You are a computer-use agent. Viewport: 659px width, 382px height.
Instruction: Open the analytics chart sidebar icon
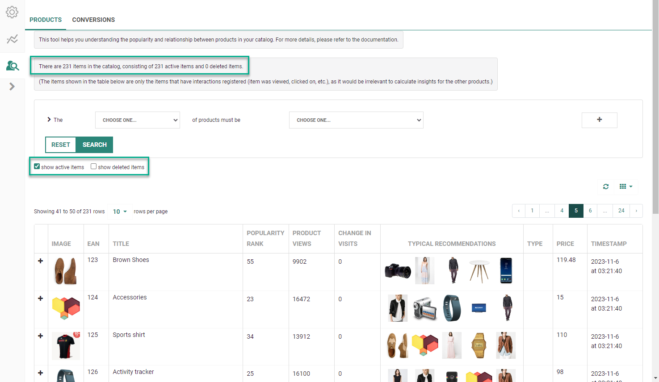pos(12,39)
